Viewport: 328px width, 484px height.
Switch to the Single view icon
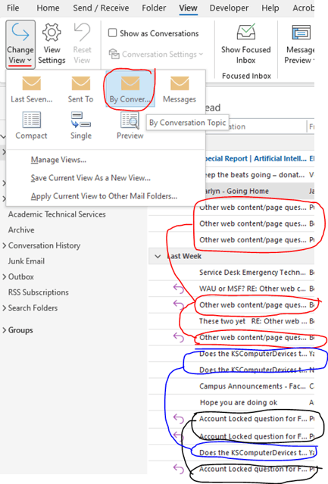tap(81, 120)
